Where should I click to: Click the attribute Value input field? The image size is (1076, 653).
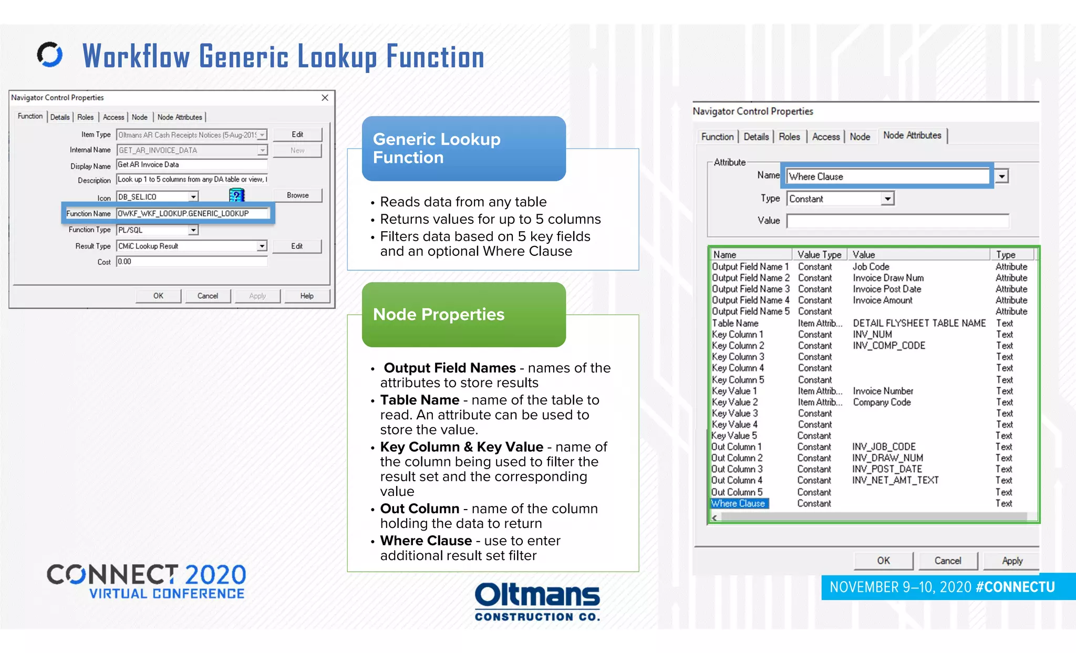[898, 221]
